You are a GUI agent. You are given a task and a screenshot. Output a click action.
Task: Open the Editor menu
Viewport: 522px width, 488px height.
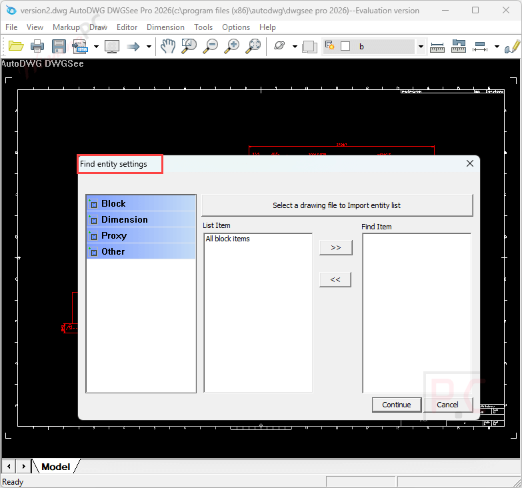127,27
